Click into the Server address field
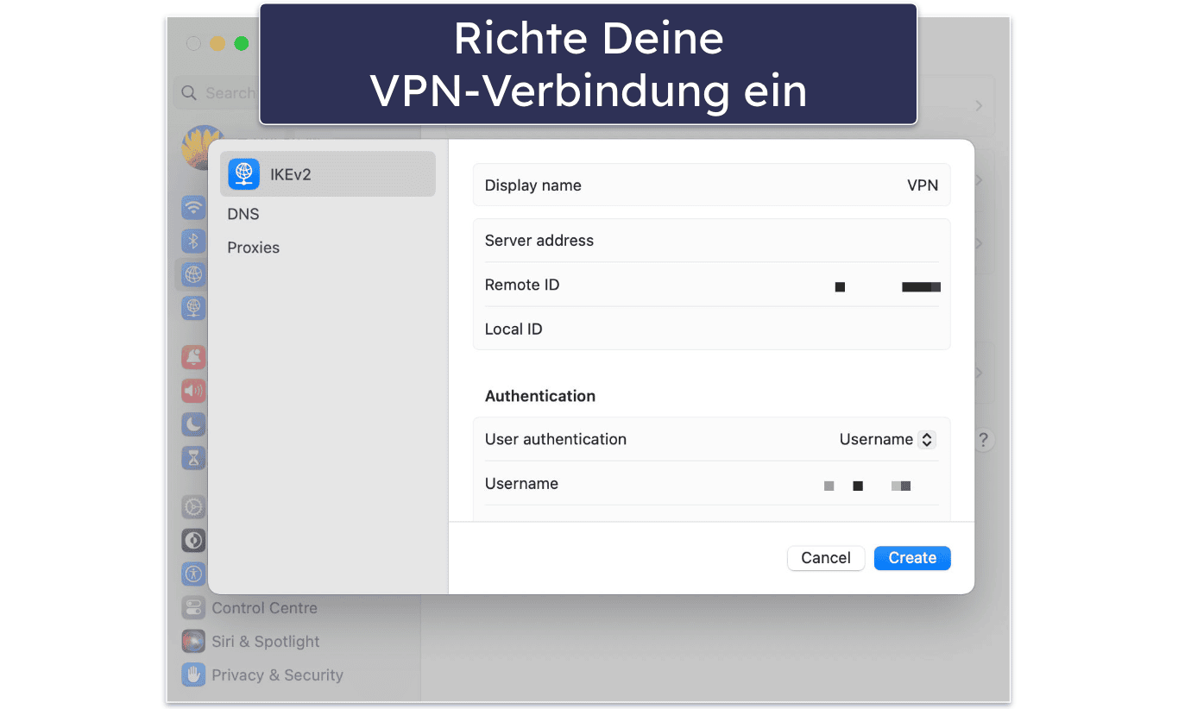This screenshot has height=709, width=1191. click(x=712, y=241)
